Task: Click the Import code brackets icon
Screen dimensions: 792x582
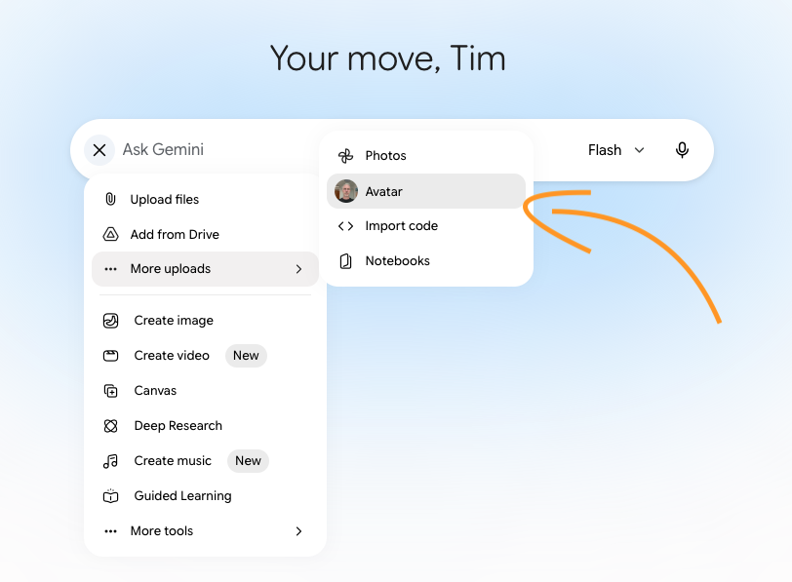Action: click(345, 226)
